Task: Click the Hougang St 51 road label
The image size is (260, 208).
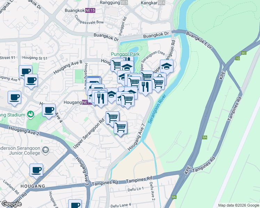Action: [35, 58]
